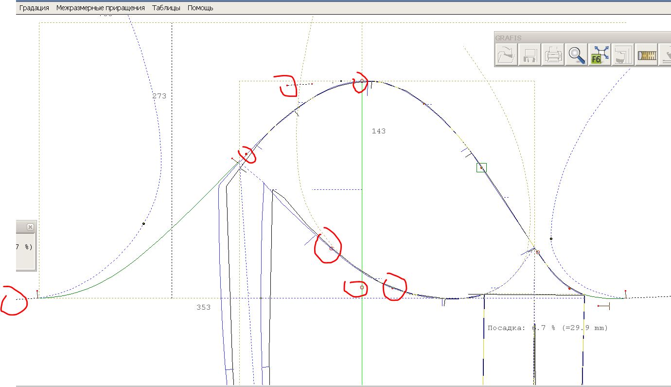Click the Посадка ease value text
671x387 pixels.
[x=547, y=328]
